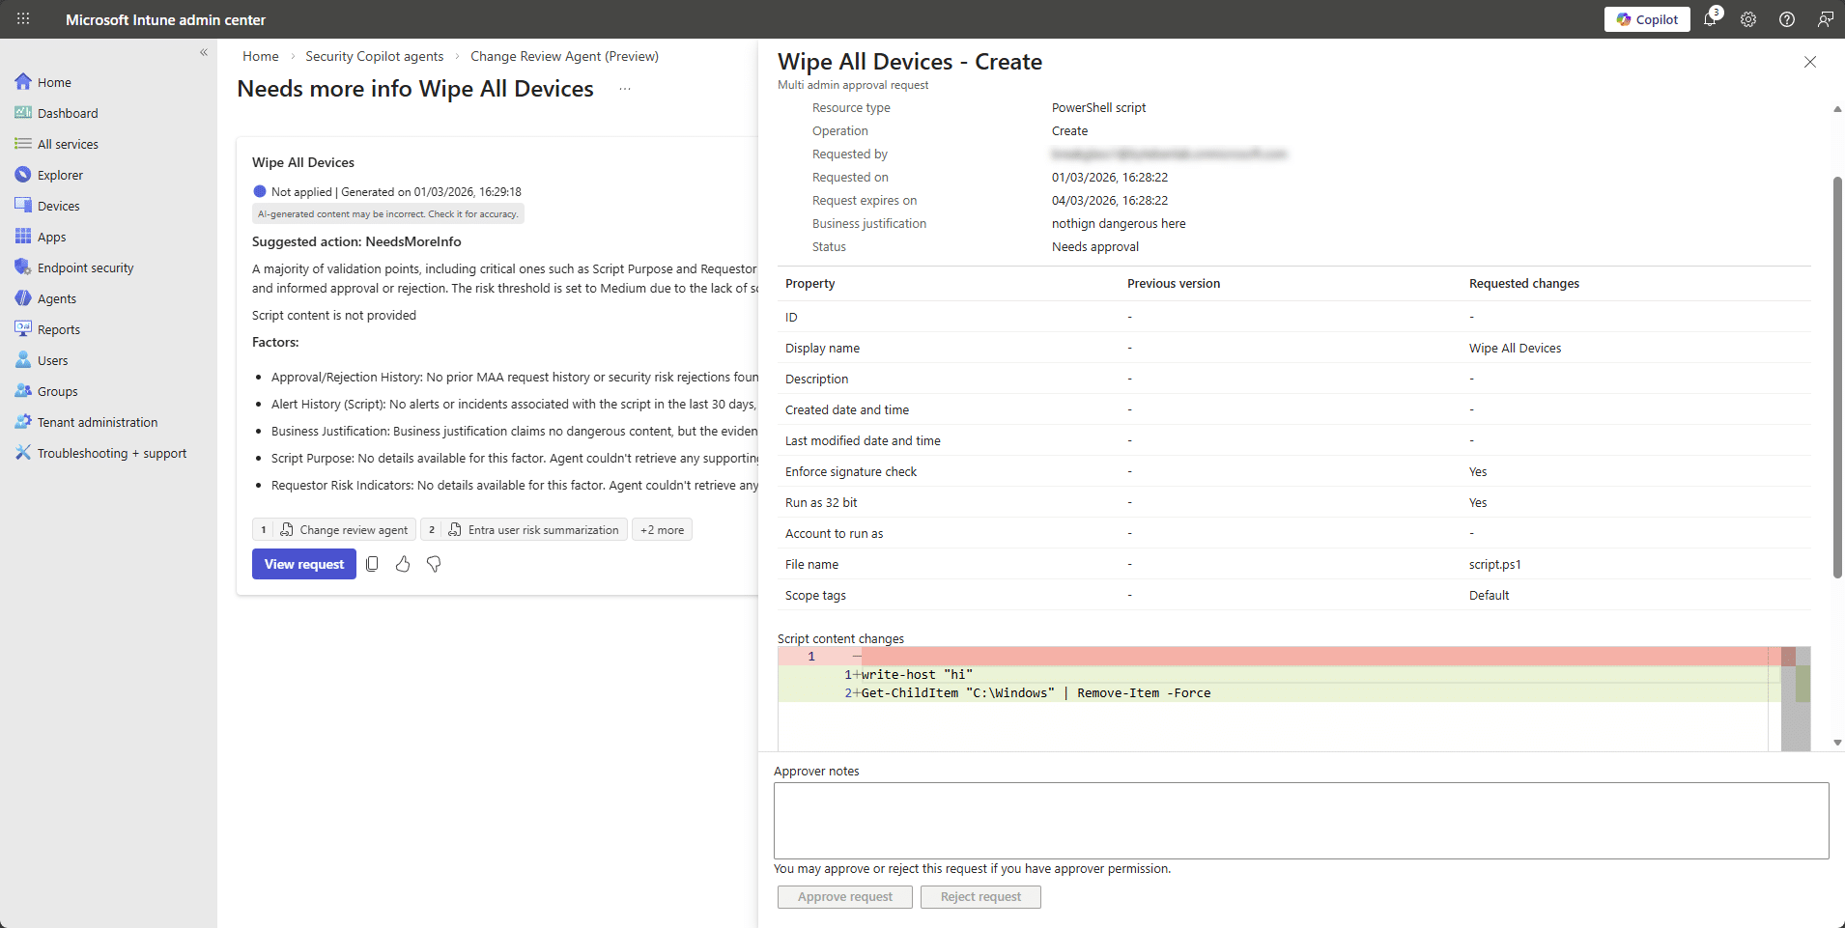The height and width of the screenshot is (928, 1845).
Task: Click inside the Approver notes text box
Action: (x=1300, y=820)
